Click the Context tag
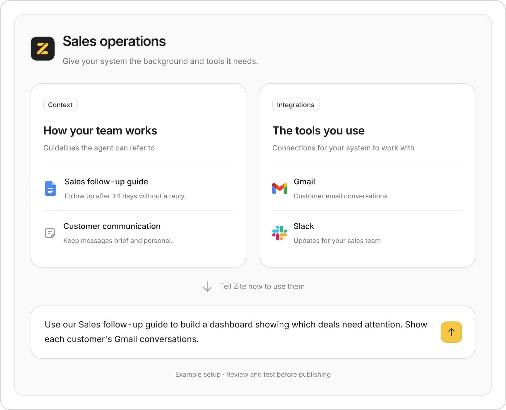 point(60,105)
